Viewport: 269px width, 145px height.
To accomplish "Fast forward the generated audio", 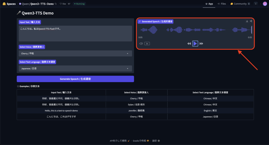I will coord(201,44).
